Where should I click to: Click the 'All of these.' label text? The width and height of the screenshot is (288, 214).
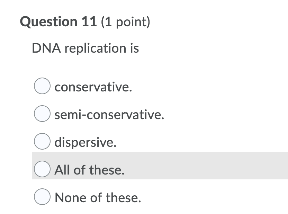(x=89, y=170)
